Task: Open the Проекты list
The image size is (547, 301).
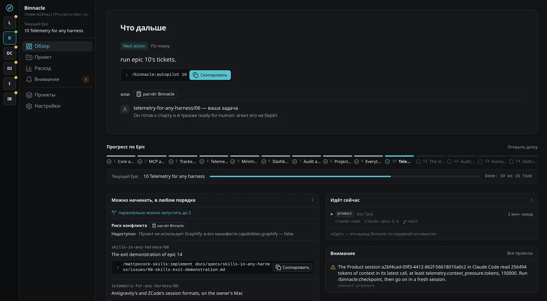Action: pyautogui.click(x=57, y=95)
